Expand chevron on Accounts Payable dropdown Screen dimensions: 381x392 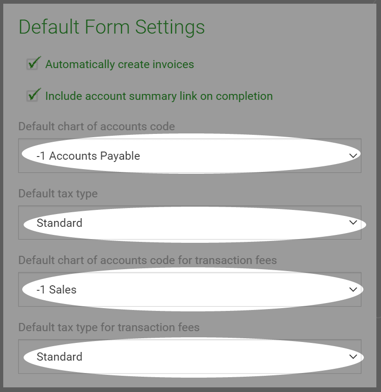point(353,156)
